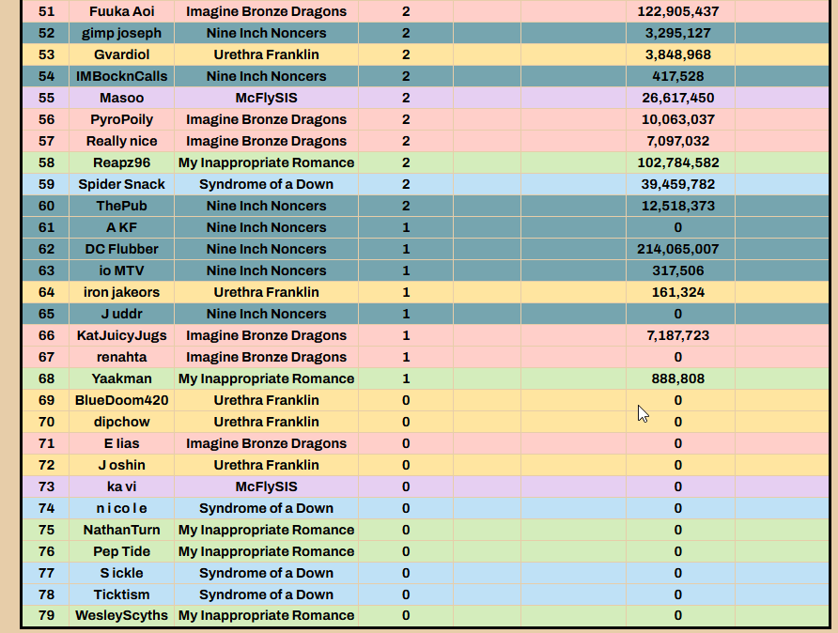Select the J uddr name cell
838x633 pixels.
[x=122, y=314]
